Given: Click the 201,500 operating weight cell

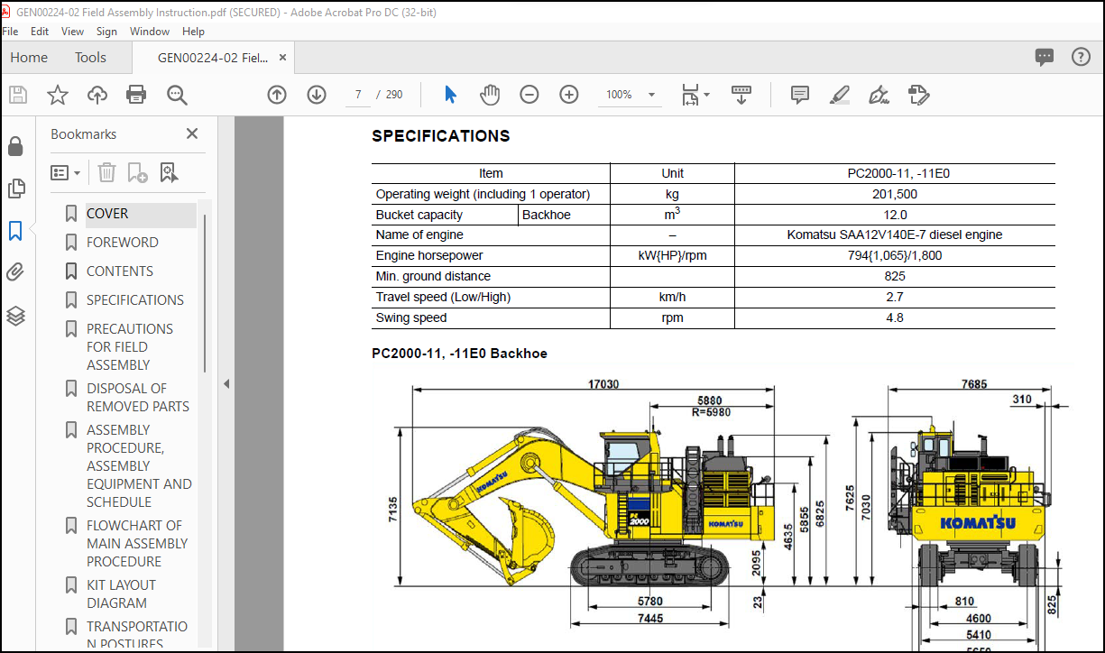Looking at the screenshot, I should [x=895, y=194].
